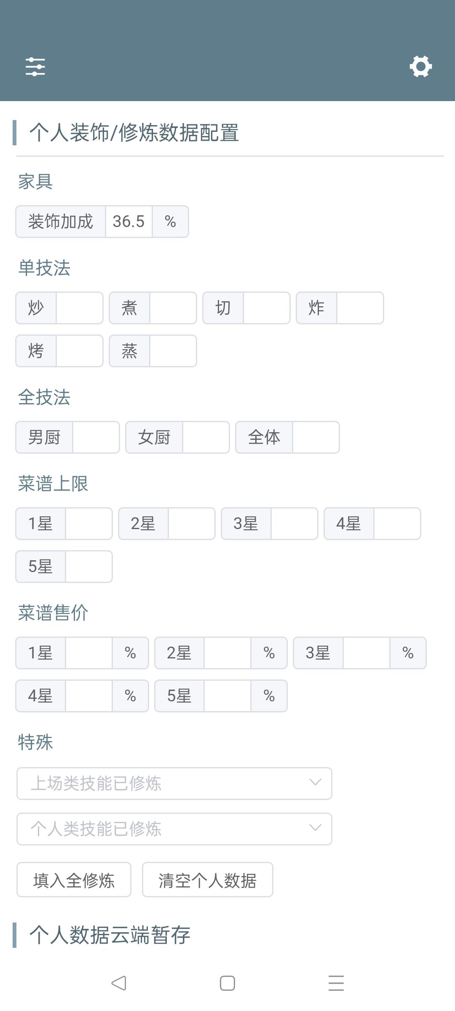Focus the 炸 skill input field
455x1011 pixels.
(360, 308)
